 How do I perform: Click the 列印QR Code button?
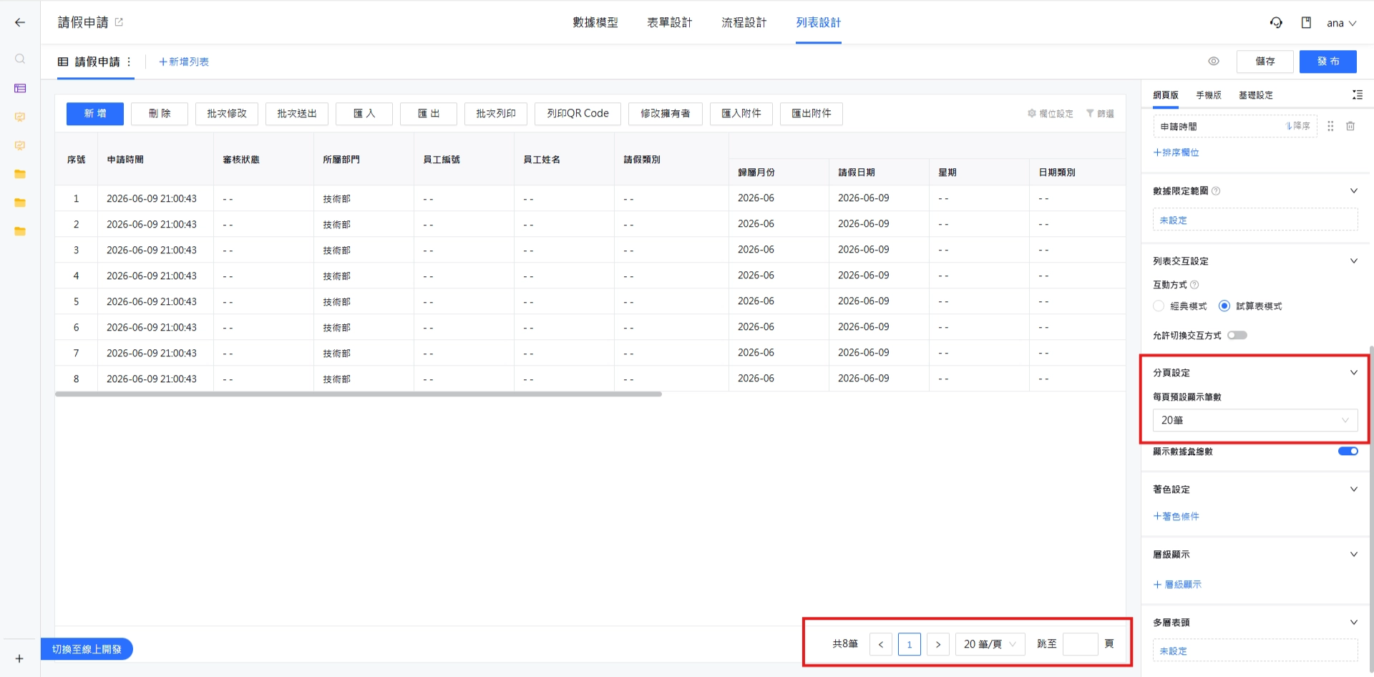578,114
